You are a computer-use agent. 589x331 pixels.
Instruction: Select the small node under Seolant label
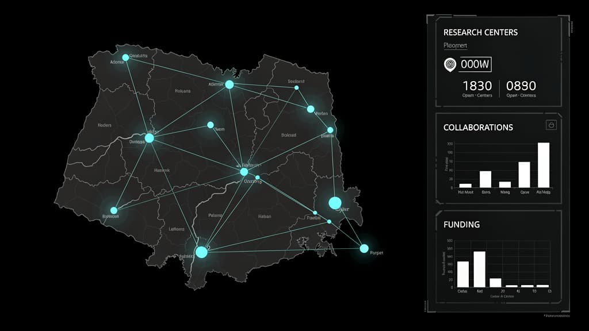click(x=296, y=87)
